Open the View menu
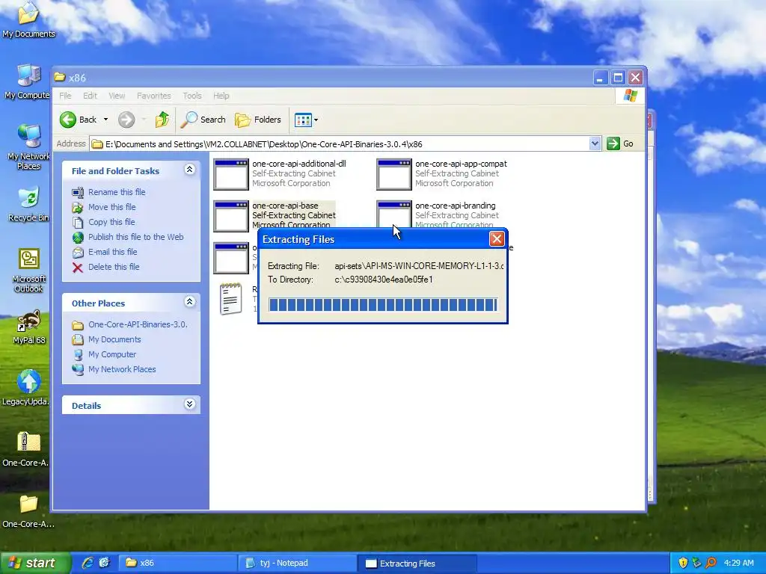Screen dimensions: 766x574 [x=117, y=96]
